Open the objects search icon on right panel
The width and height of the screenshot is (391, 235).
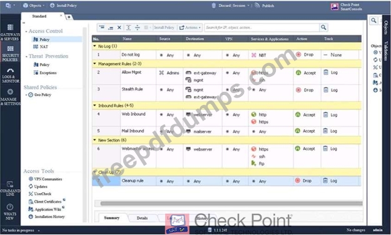[x=373, y=20]
